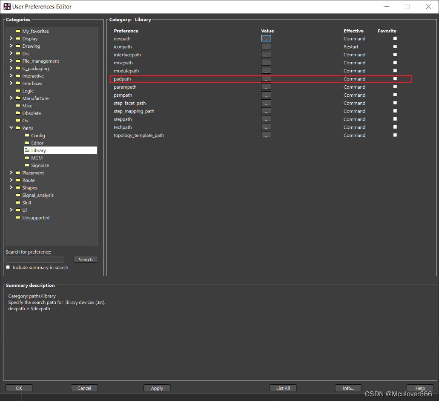Open the modulepath value ellipsis button
The width and height of the screenshot is (439, 401).
click(266, 71)
